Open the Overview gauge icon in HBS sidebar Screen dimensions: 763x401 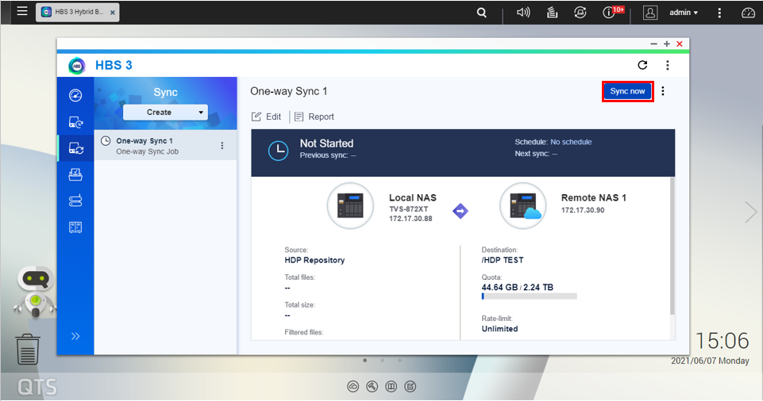(75, 96)
